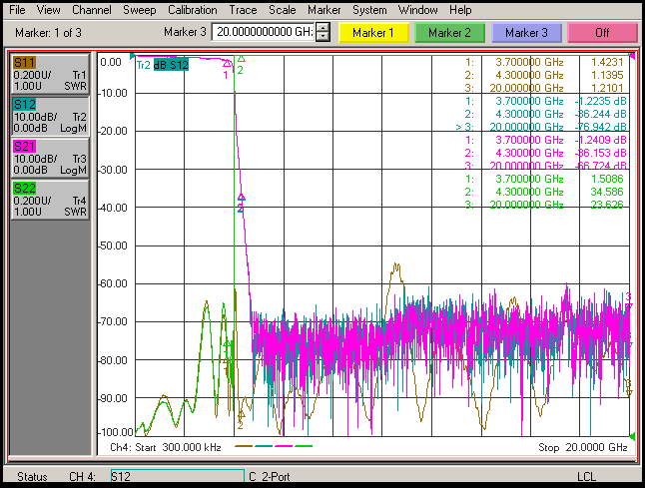Turn markers off with the Off button

pos(602,33)
